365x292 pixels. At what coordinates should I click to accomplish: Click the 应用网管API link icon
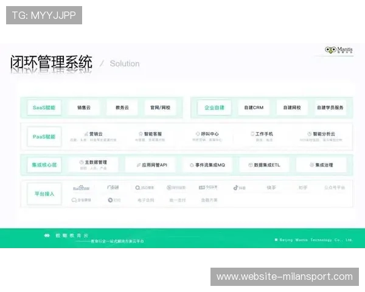(139, 165)
